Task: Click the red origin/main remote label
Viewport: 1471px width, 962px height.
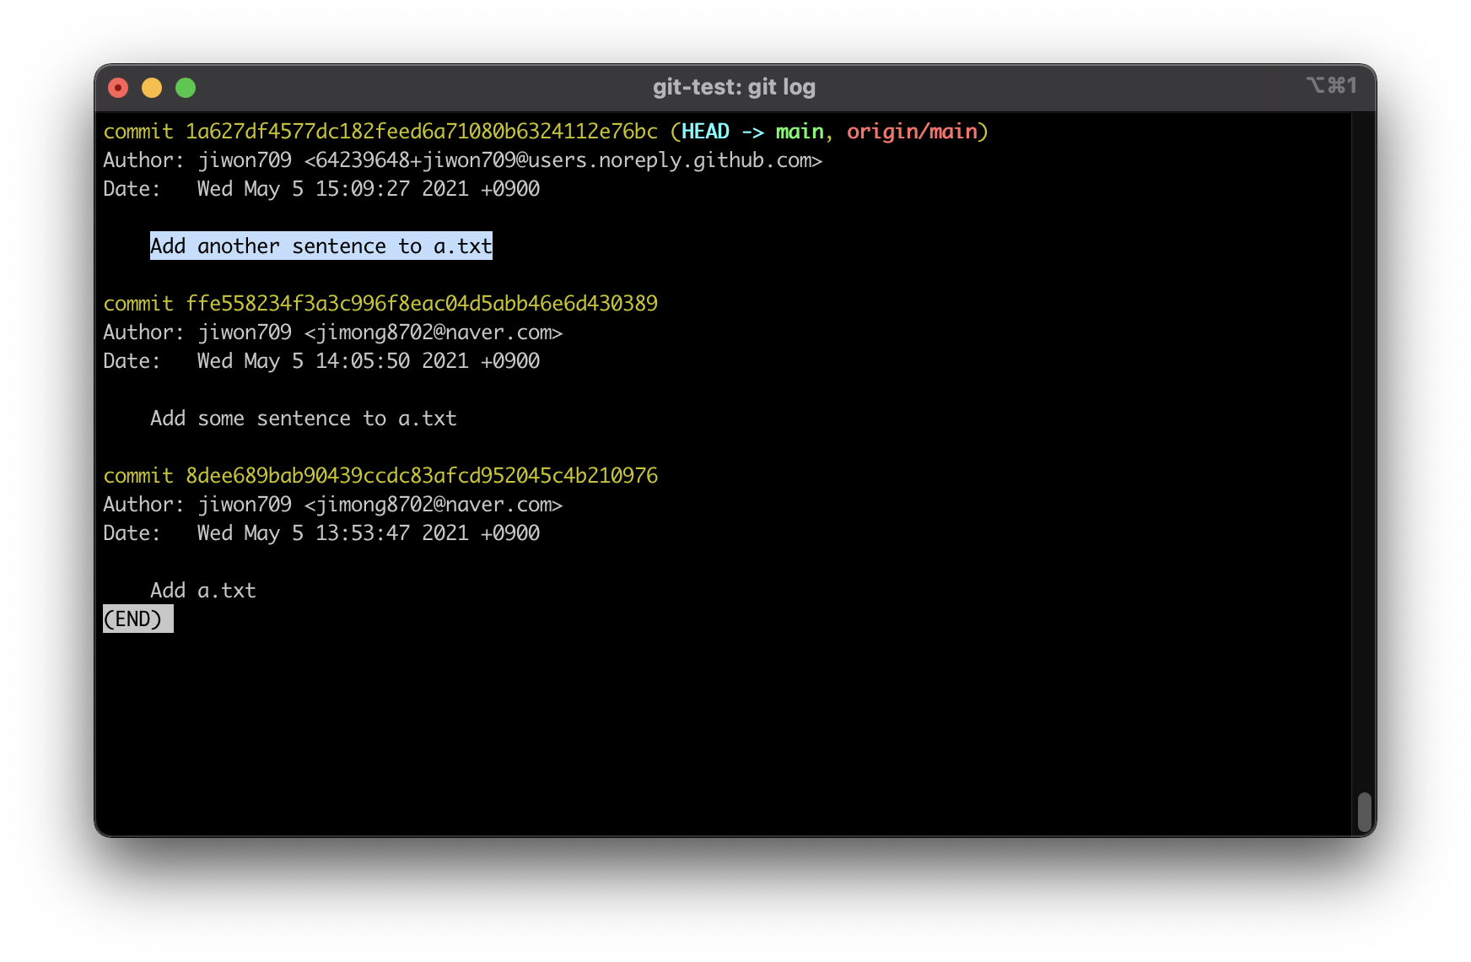Action: click(x=912, y=132)
